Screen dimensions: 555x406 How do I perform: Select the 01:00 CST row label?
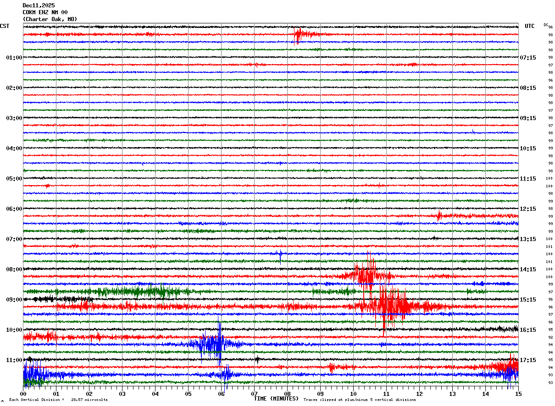[x=14, y=58]
